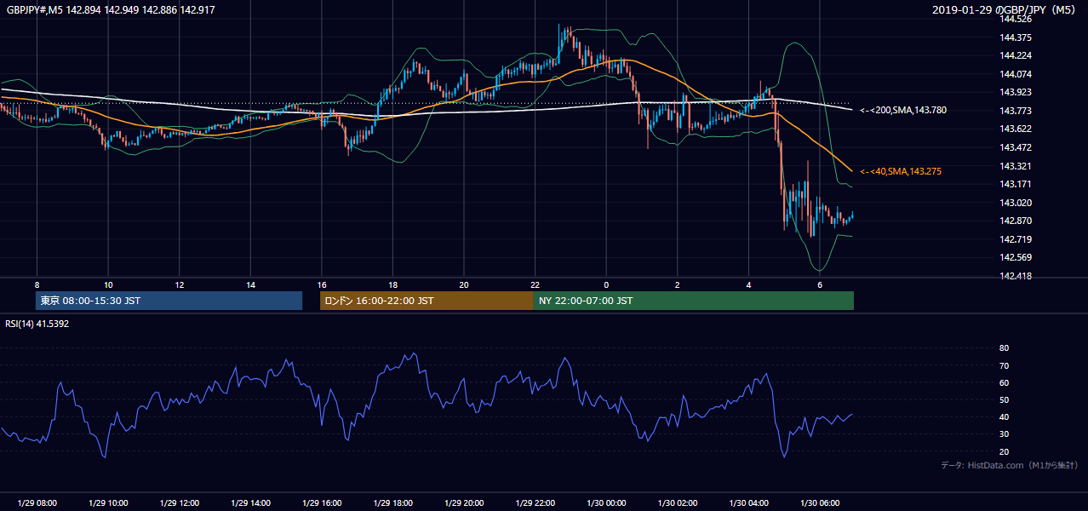Click hour tick 0 under price chart
Screen dimensions: 1088x511
click(x=606, y=284)
